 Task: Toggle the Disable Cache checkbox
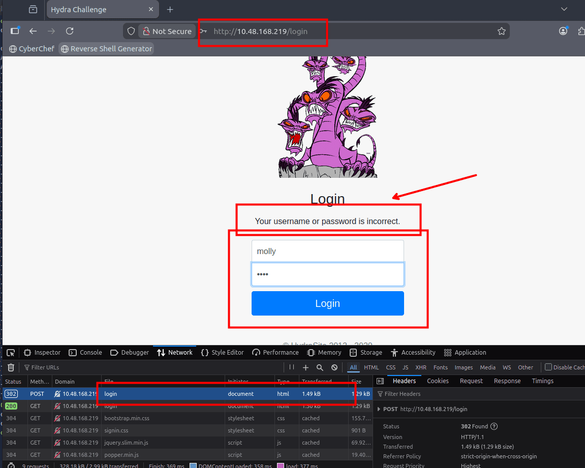(548, 367)
